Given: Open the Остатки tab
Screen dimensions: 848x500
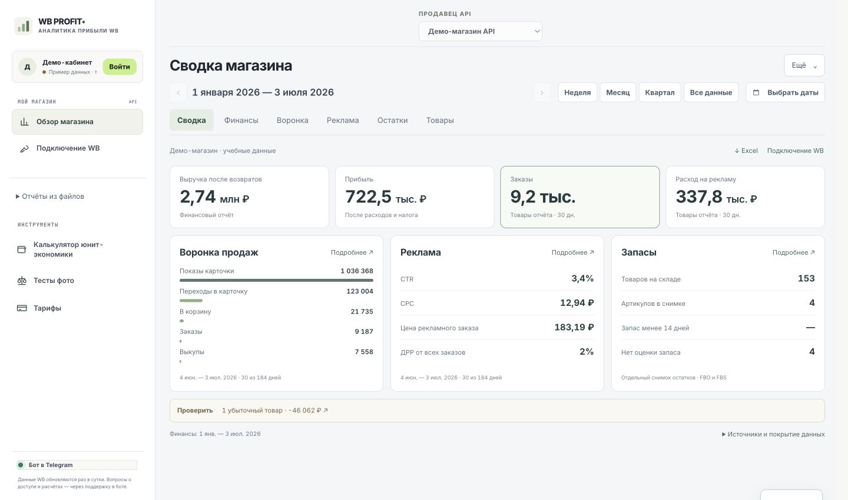Looking at the screenshot, I should [393, 120].
